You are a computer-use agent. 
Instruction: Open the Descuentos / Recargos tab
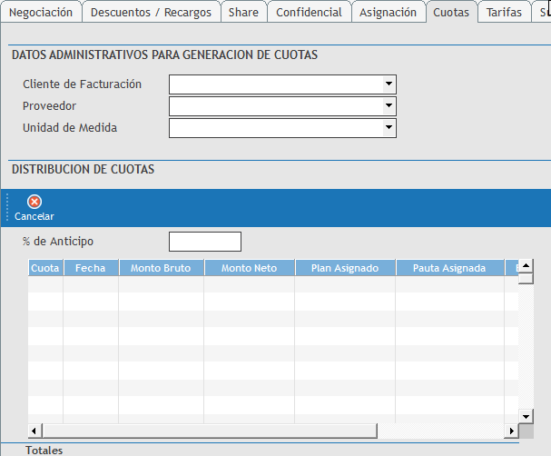[151, 12]
